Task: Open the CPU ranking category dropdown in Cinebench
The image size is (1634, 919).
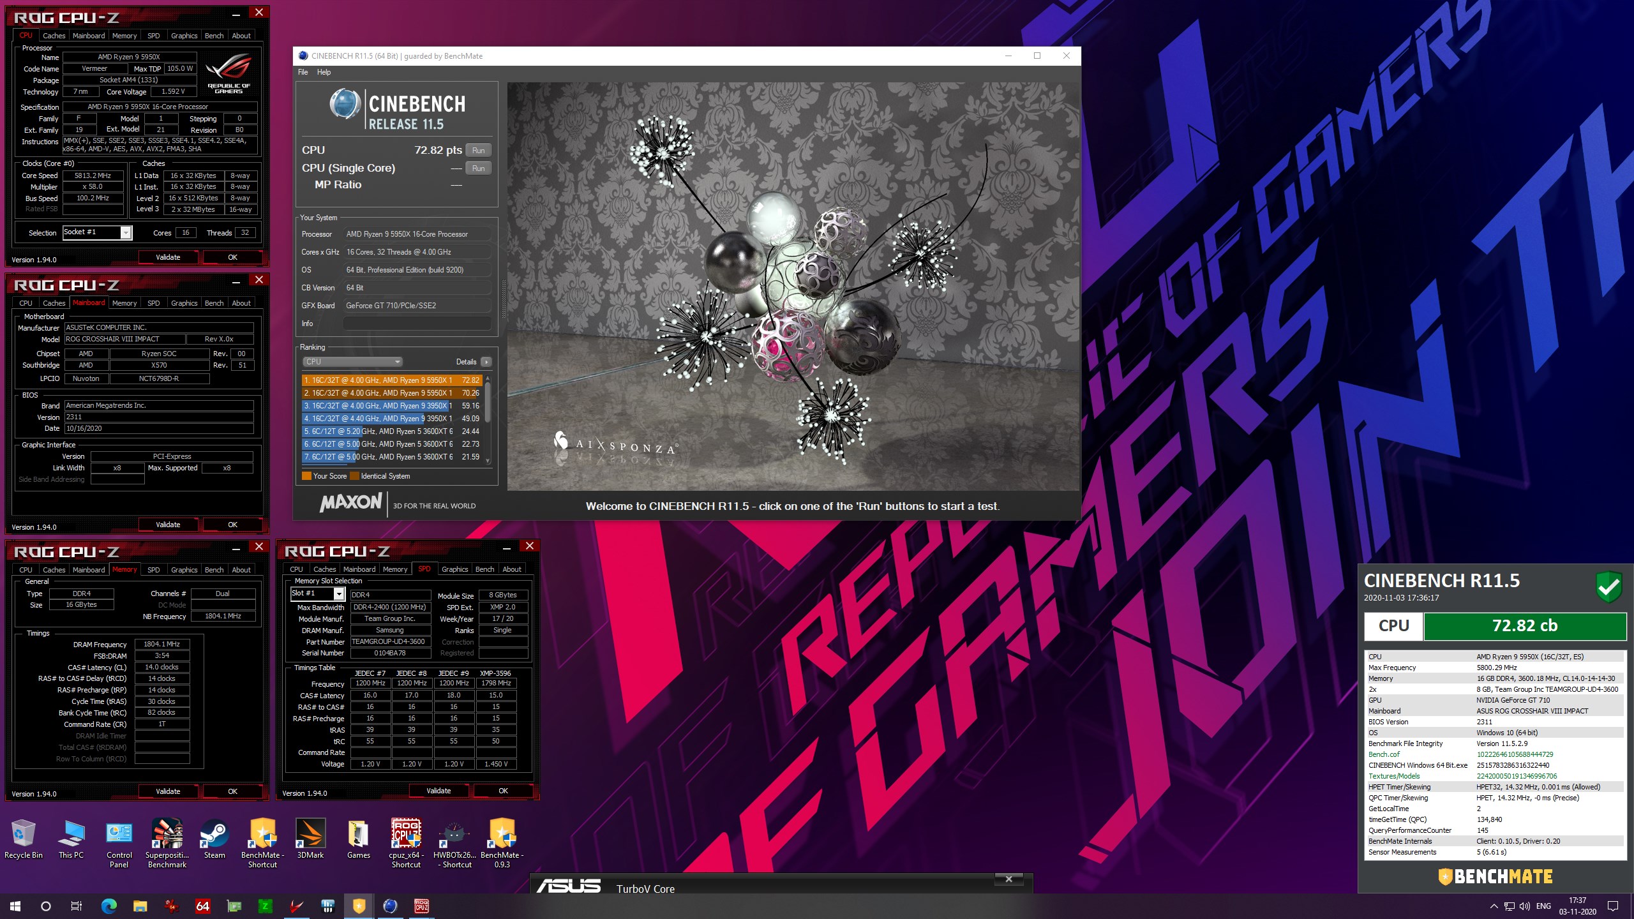Action: tap(352, 362)
